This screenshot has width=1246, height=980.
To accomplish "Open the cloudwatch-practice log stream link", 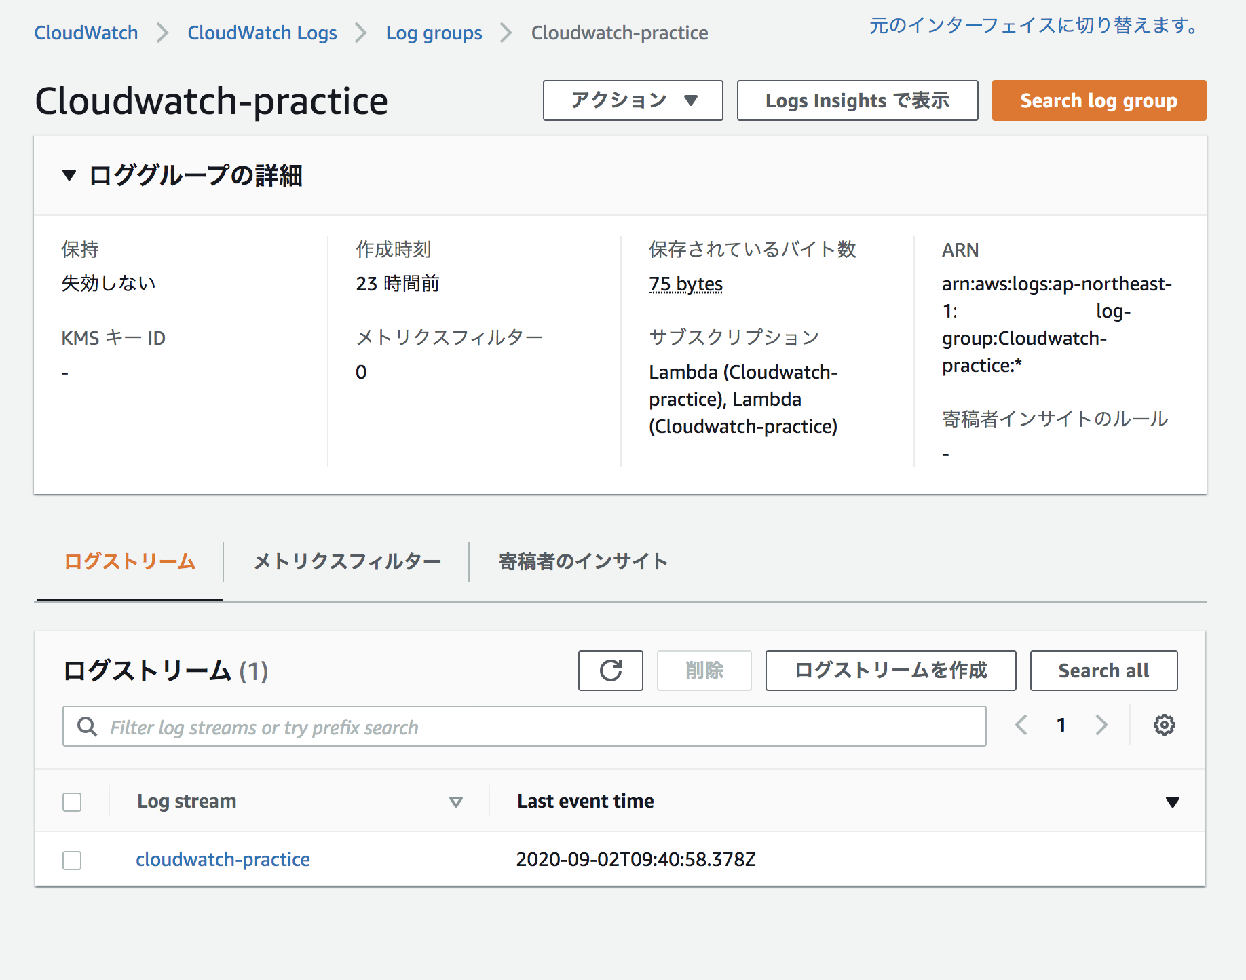I will [223, 859].
